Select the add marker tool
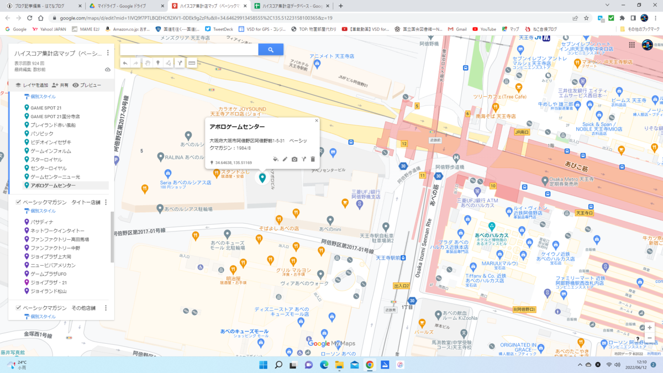The image size is (663, 373). pyautogui.click(x=158, y=64)
